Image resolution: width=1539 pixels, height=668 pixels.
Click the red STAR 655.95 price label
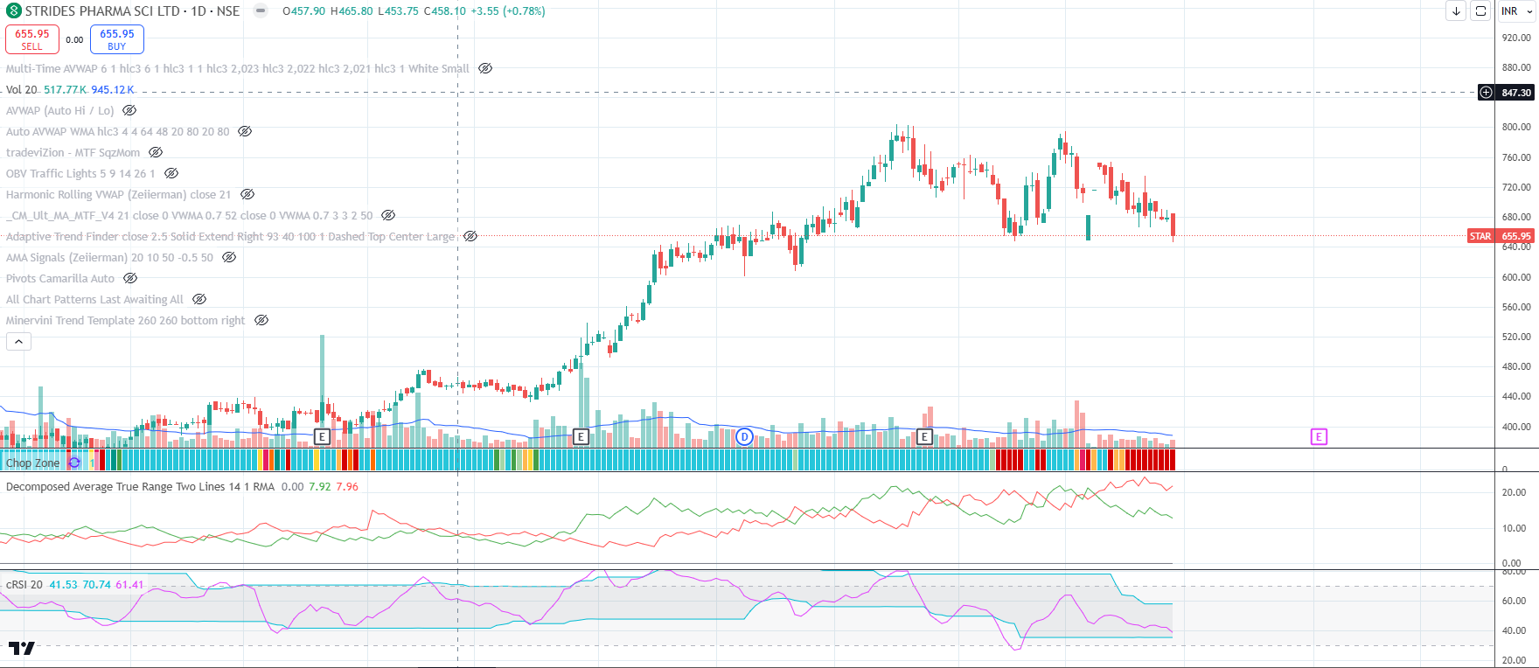pos(1501,236)
